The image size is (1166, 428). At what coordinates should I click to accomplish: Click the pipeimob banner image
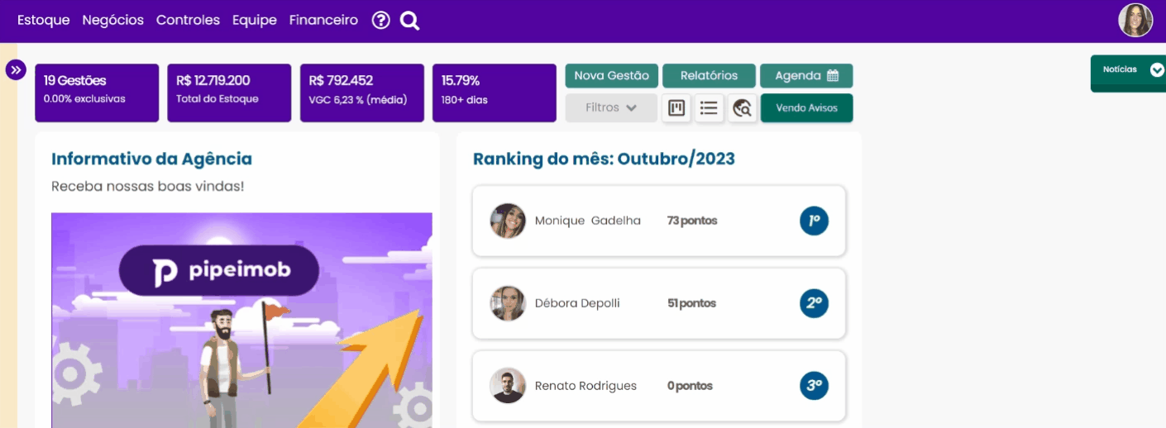tap(241, 321)
